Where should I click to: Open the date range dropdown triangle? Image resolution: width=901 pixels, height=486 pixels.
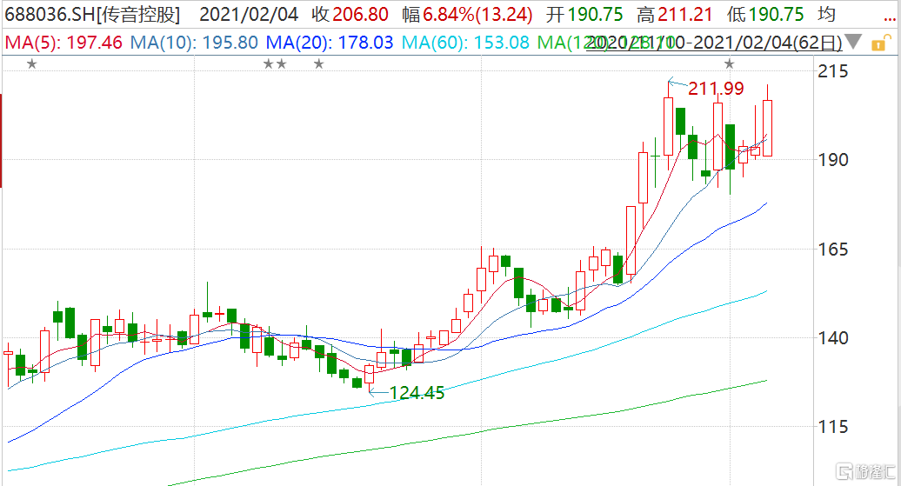point(852,42)
